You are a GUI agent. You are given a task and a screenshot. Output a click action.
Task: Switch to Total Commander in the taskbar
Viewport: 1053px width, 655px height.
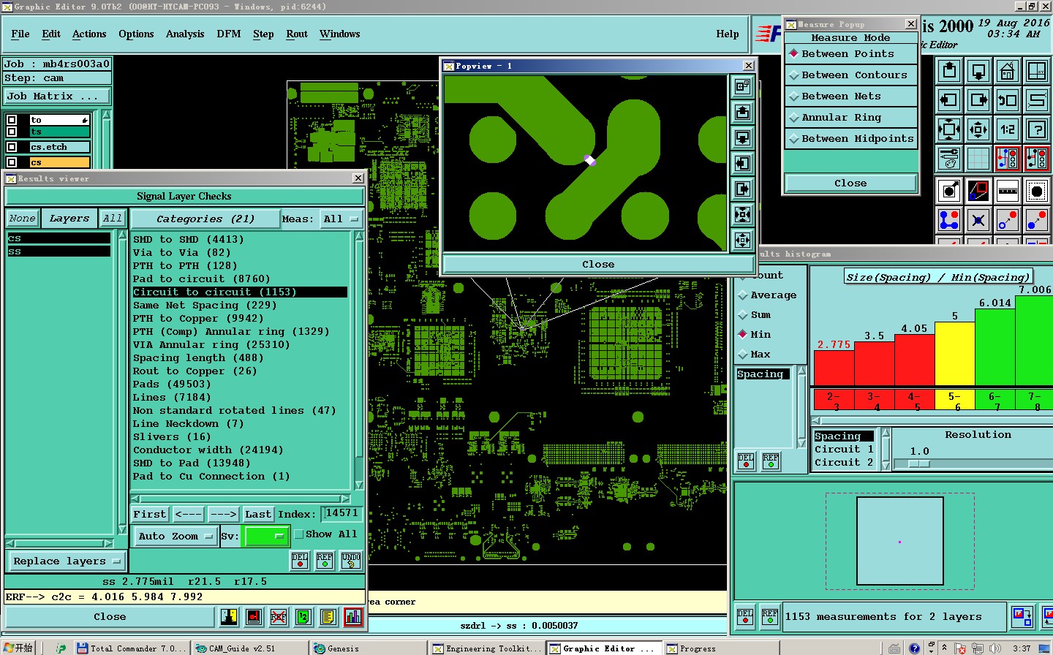pos(132,648)
